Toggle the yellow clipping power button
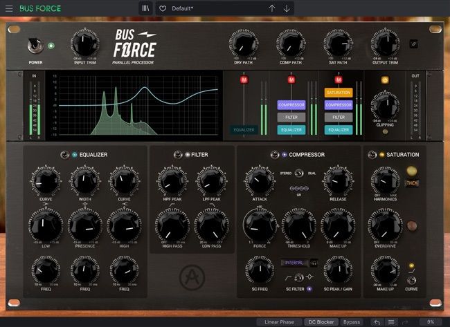The image size is (450, 327). (x=385, y=80)
